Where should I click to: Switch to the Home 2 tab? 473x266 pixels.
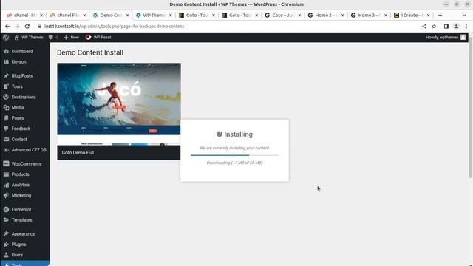(326, 15)
